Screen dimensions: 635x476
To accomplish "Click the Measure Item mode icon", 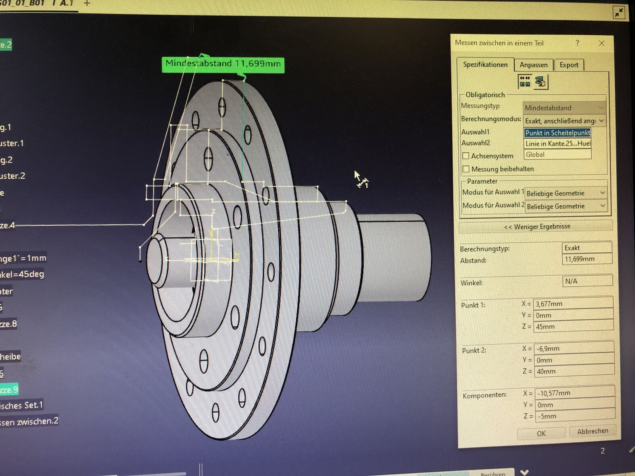I will pos(541,82).
